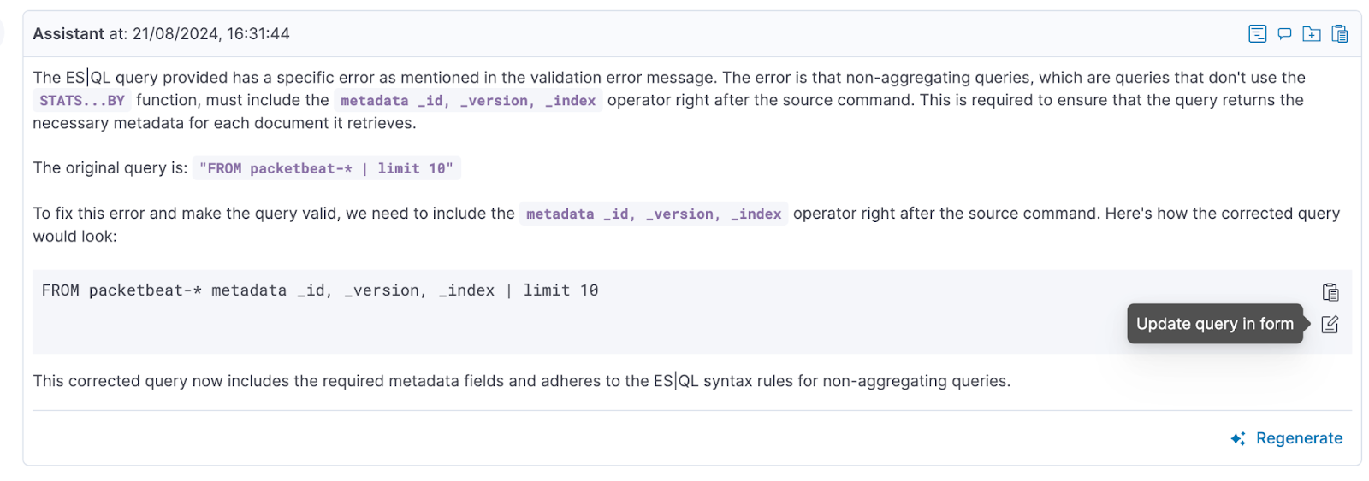Click the sentence starting 'This corrected query now includes'
This screenshot has height=481, width=1369.
click(x=522, y=381)
